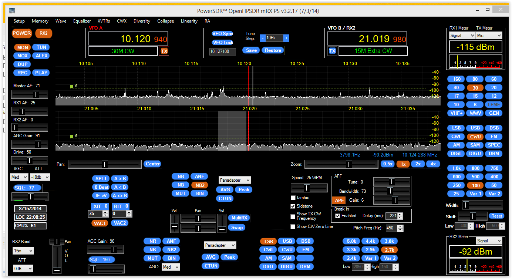Uncheck the Sidetone option
Image resolution: width=512 pixels, height=279 pixels.
293,206
